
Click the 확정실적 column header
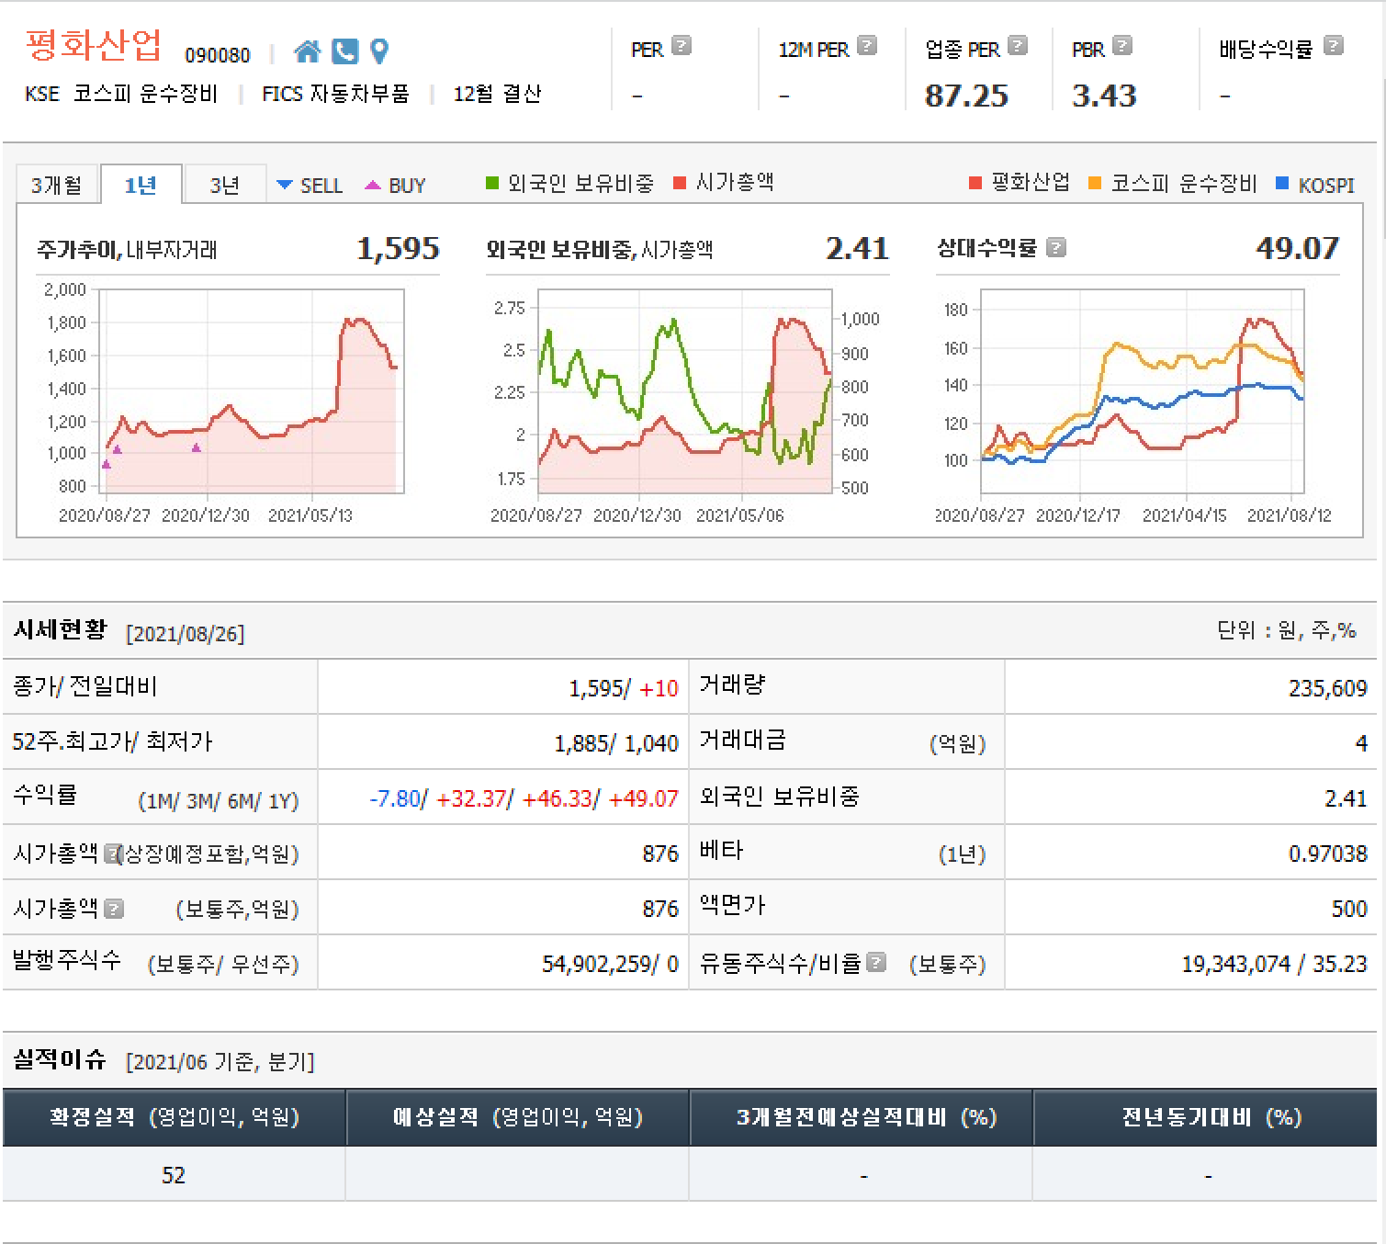[x=174, y=1117]
